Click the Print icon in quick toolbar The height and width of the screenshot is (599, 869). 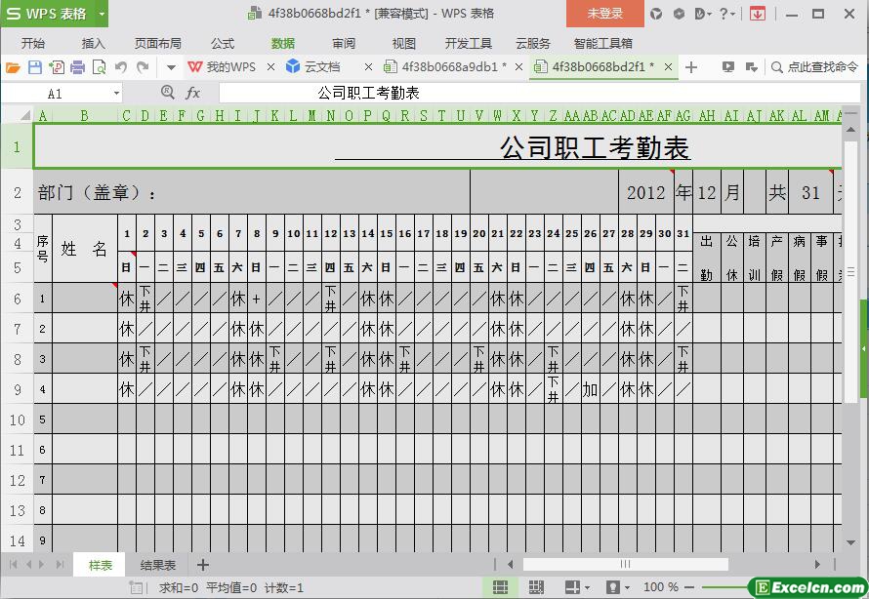[77, 67]
